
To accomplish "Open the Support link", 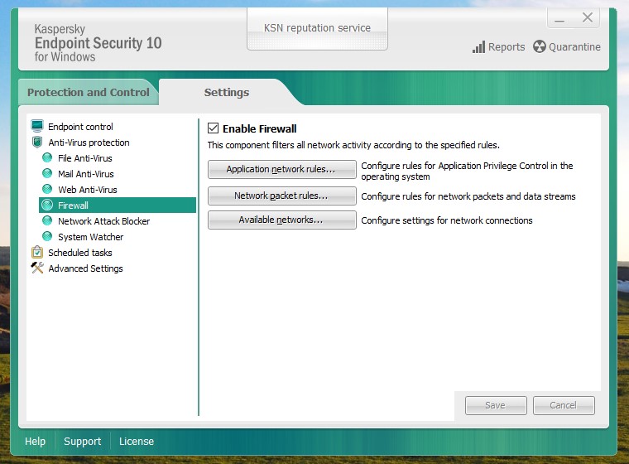I will pos(82,441).
